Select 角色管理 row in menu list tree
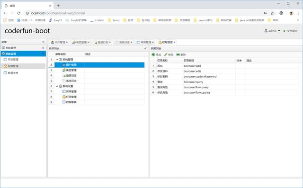The image size is (303, 188). pos(96,70)
